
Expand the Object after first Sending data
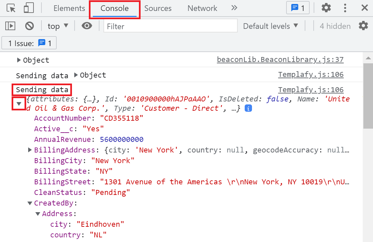pyautogui.click(x=76, y=75)
